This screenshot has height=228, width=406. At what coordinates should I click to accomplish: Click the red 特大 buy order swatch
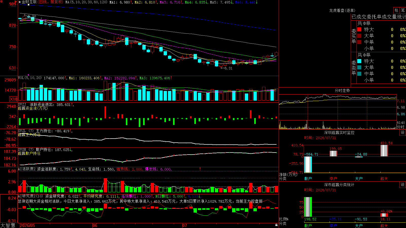[359, 29]
